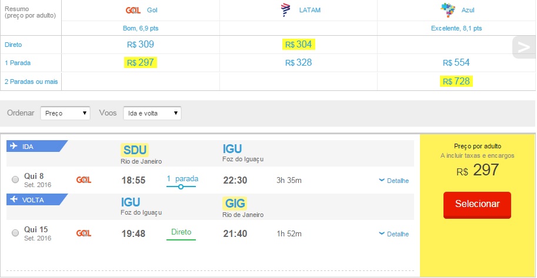Select the LATAM R$ 304 direct price
The image size is (537, 278).
point(298,45)
